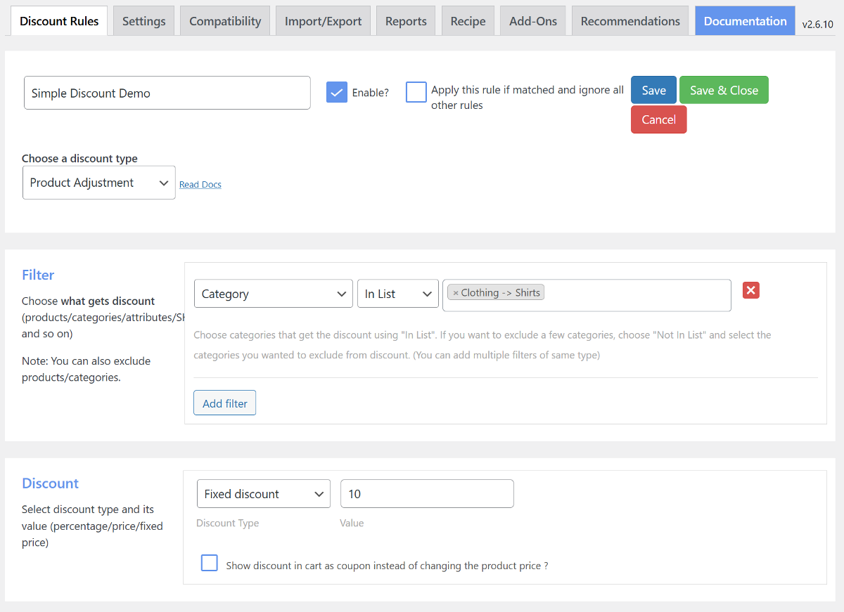
Task: Open the In List condition dropdown
Action: point(397,294)
